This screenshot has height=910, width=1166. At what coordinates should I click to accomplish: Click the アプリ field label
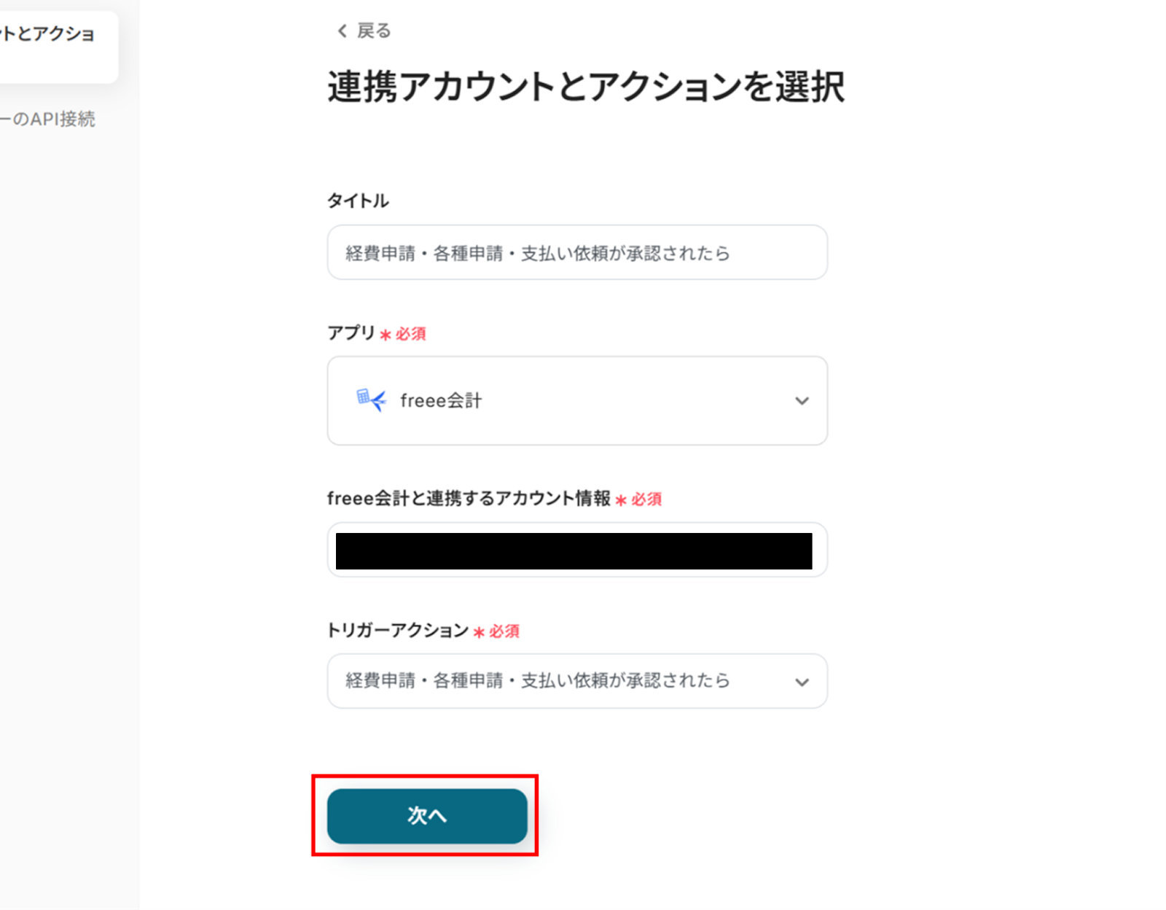point(351,333)
